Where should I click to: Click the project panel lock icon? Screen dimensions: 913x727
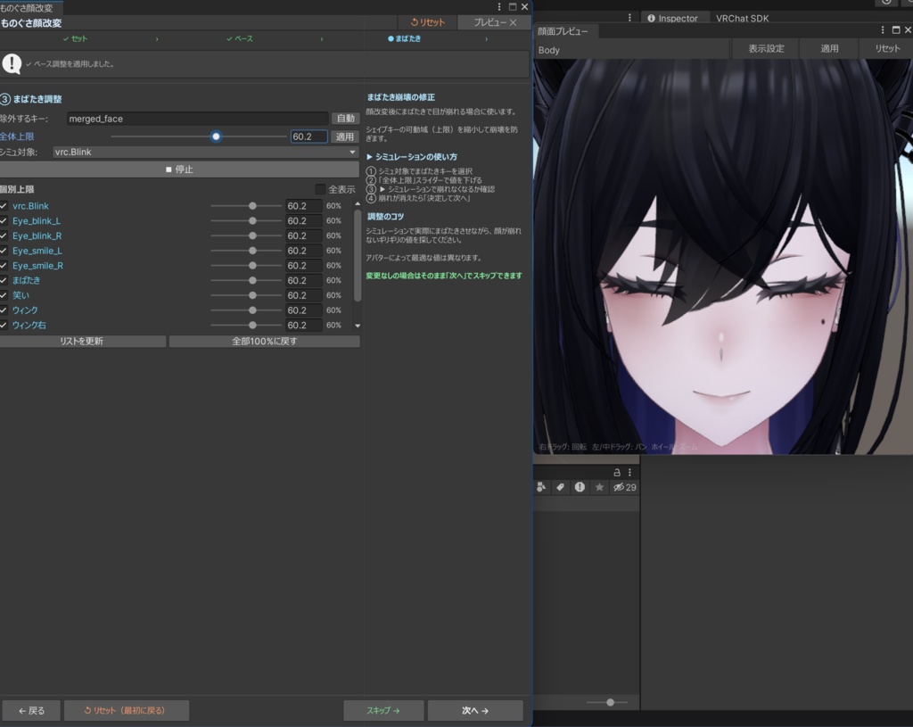(x=616, y=472)
